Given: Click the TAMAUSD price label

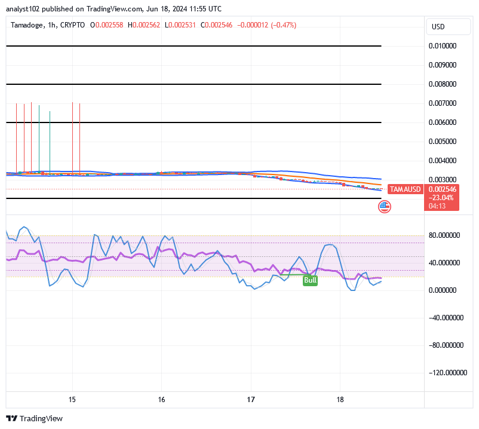Looking at the screenshot, I should pos(405,189).
